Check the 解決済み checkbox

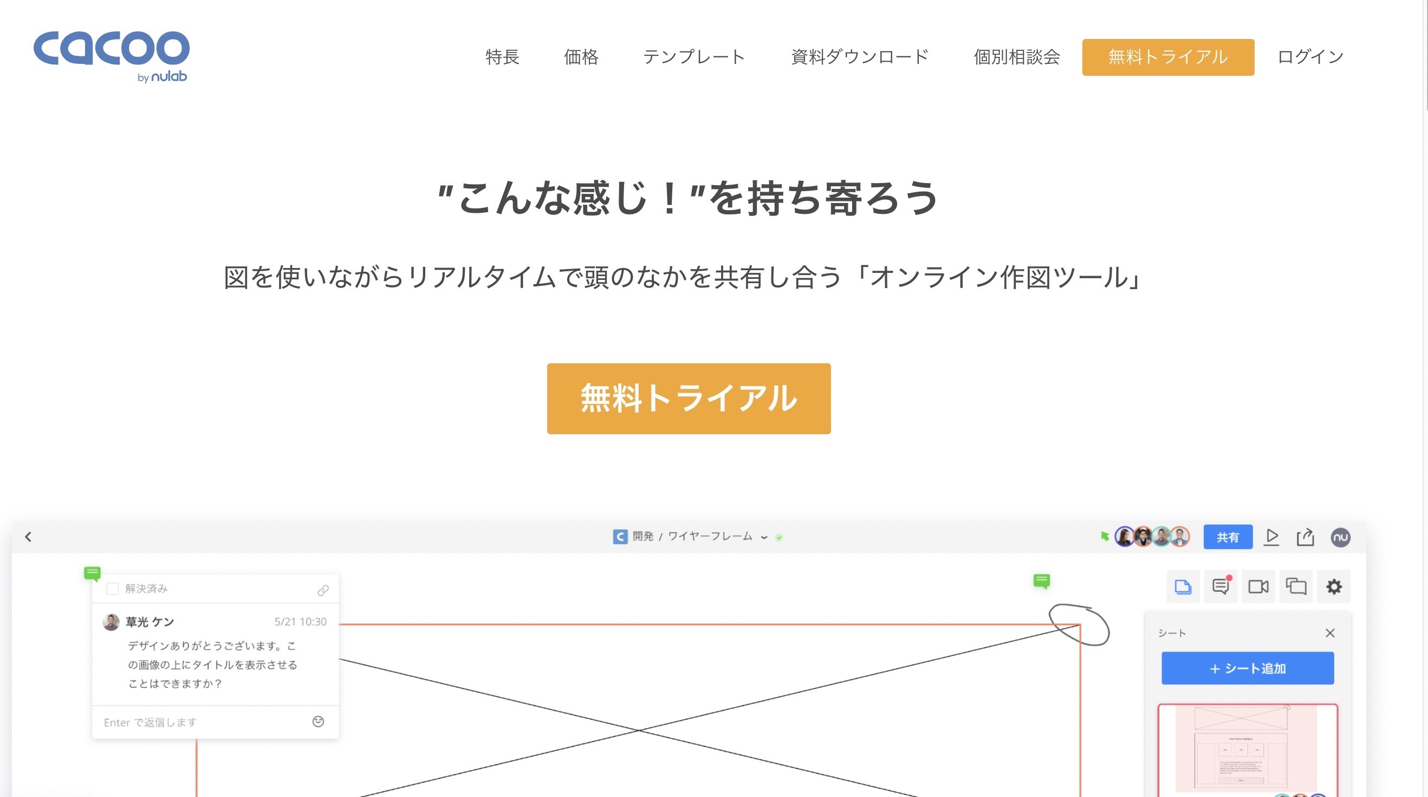point(113,589)
